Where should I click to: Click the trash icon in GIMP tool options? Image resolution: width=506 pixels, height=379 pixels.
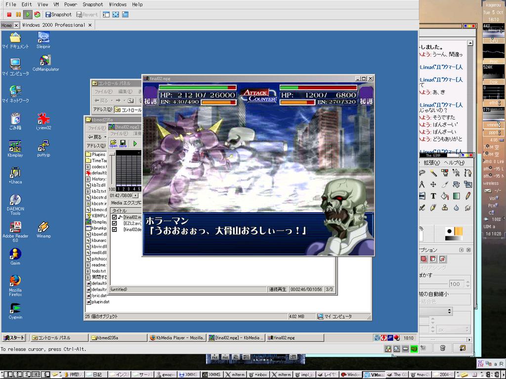point(443,348)
